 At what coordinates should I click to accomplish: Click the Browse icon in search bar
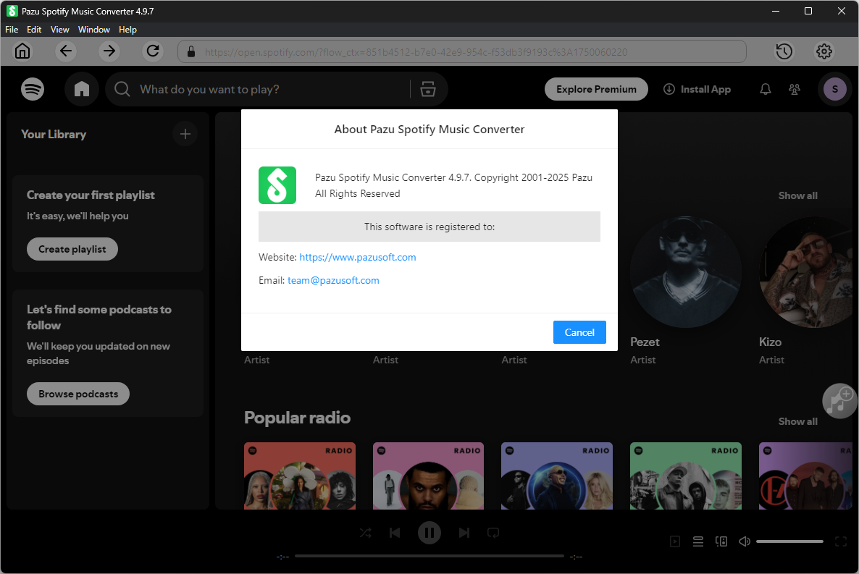point(428,89)
